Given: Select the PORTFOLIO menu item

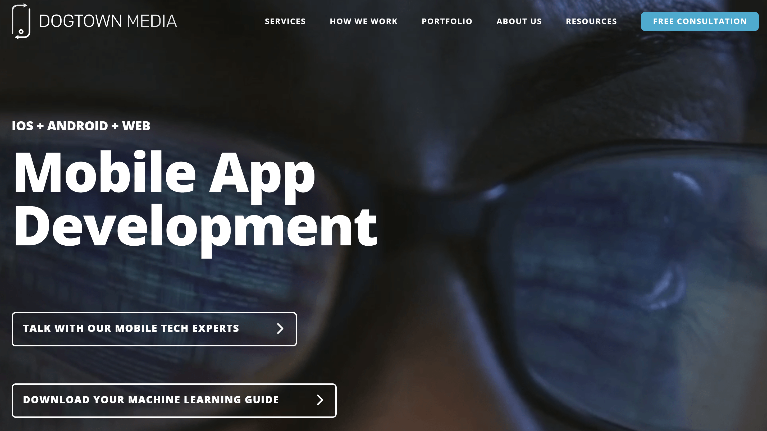Looking at the screenshot, I should coord(447,21).
